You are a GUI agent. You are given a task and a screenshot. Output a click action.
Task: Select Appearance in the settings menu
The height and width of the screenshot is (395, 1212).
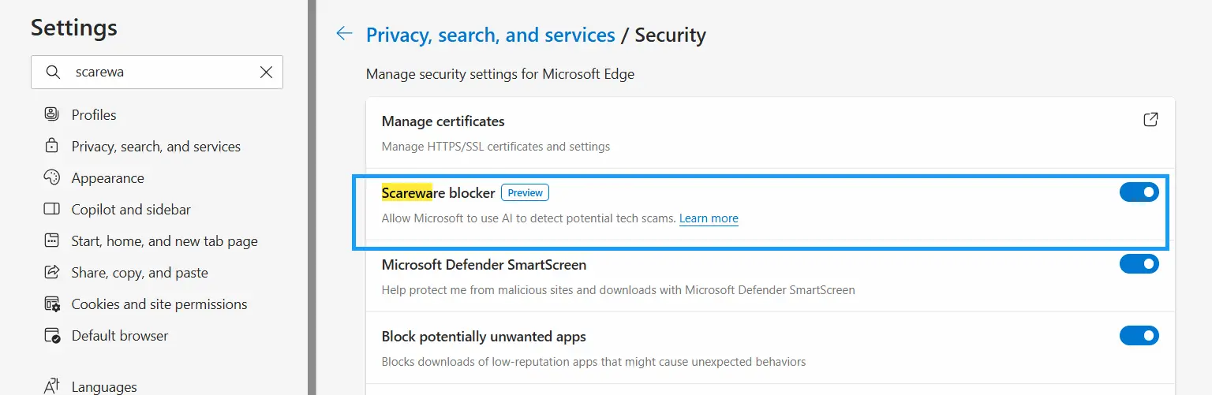pyautogui.click(x=108, y=178)
